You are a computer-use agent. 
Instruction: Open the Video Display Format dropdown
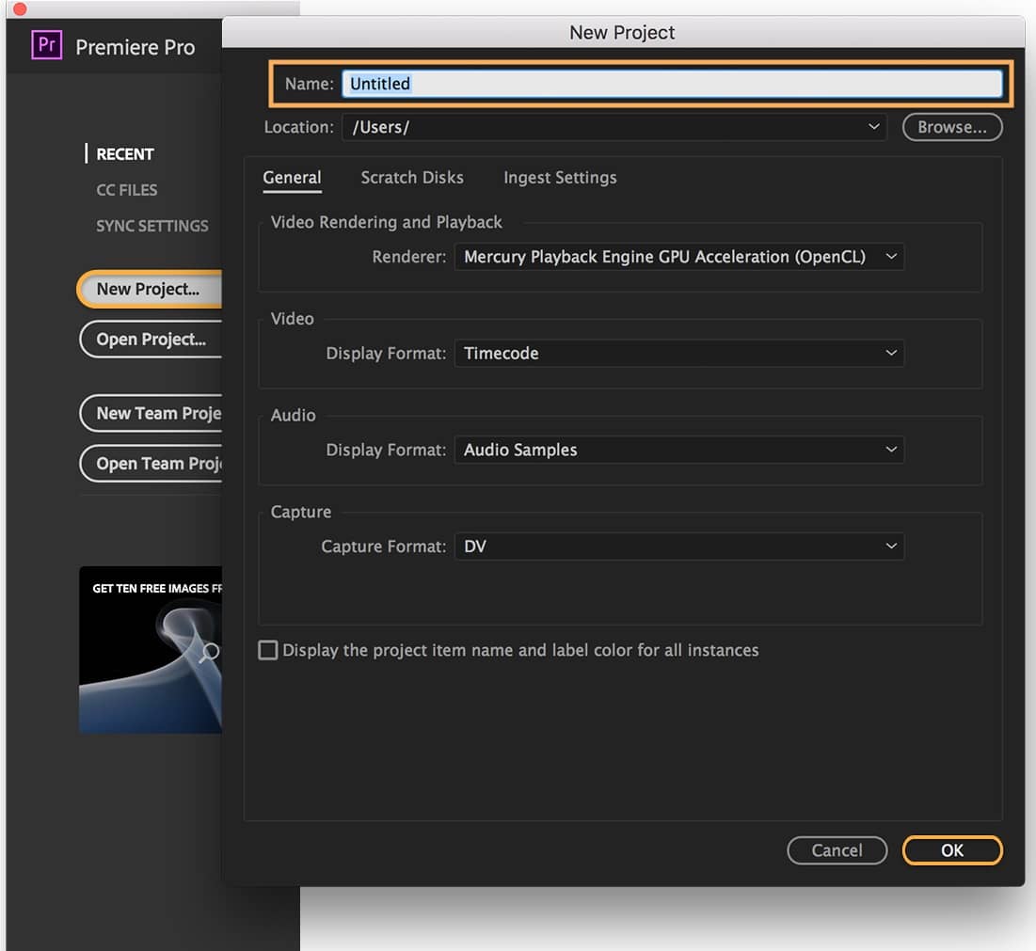coord(679,354)
